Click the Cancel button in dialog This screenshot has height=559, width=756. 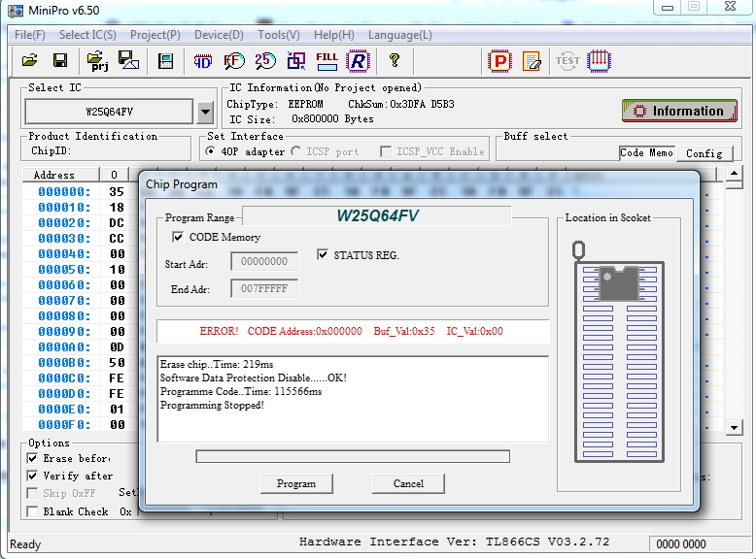[x=408, y=483]
